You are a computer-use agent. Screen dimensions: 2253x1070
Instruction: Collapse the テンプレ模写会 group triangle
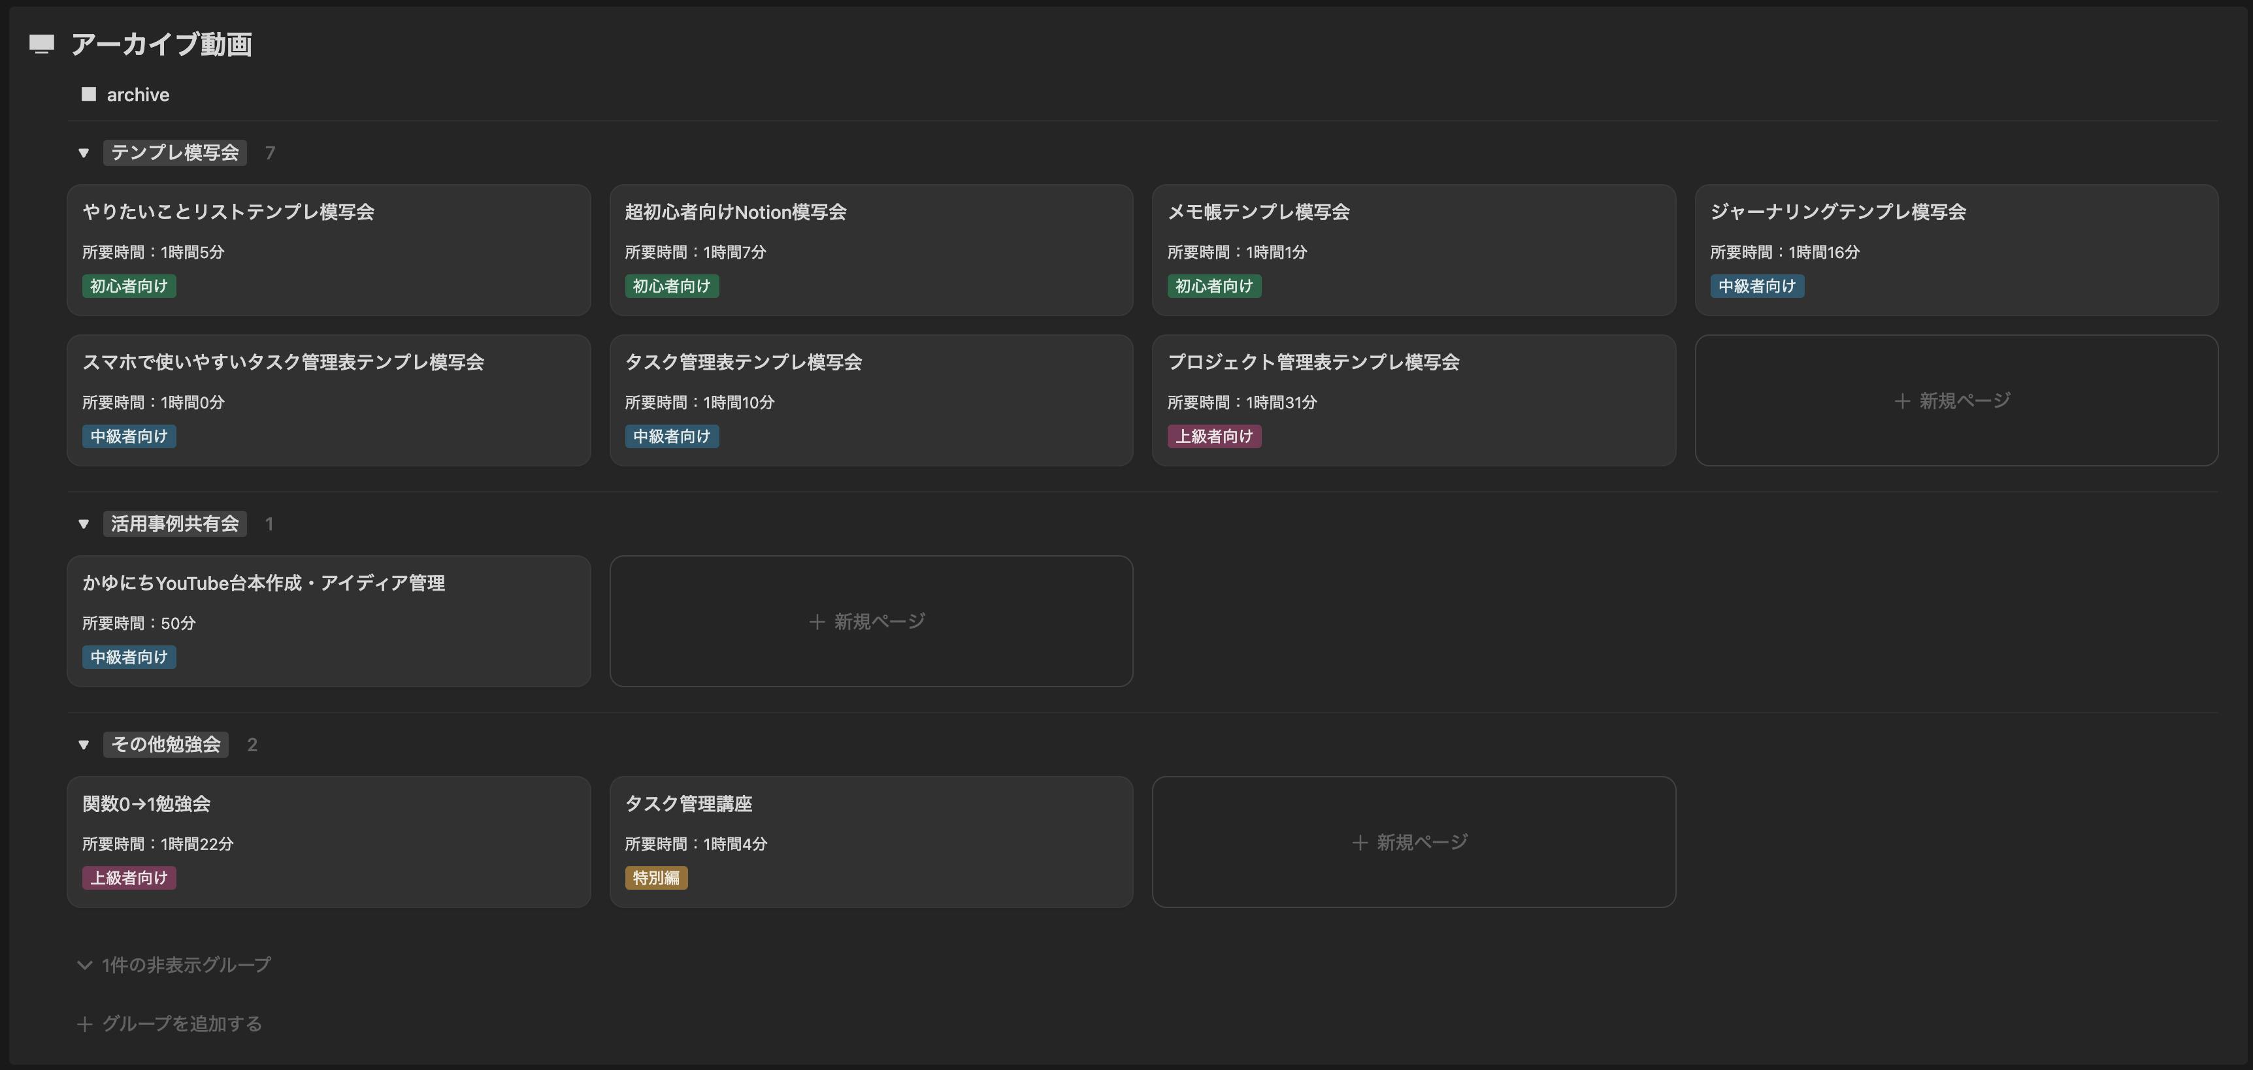83,153
